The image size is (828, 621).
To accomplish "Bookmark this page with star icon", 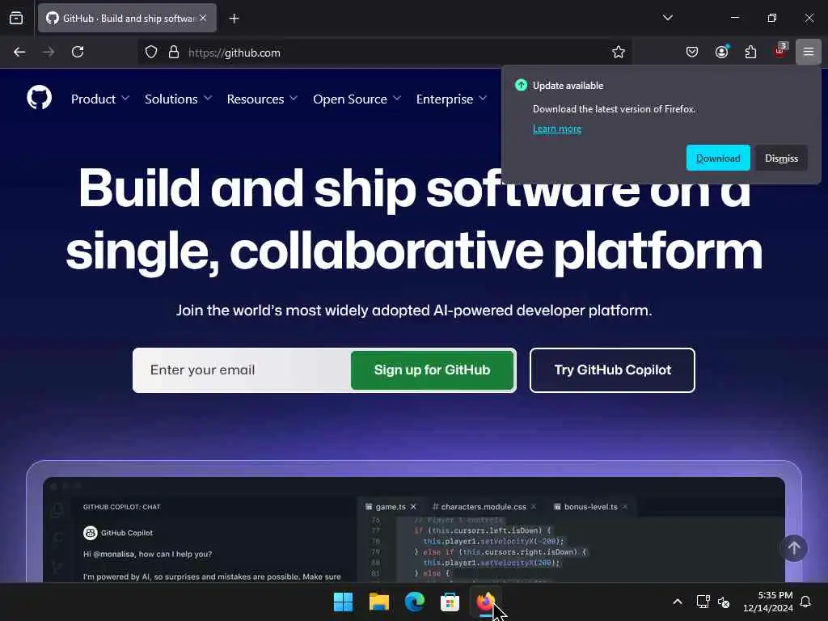I will [619, 52].
